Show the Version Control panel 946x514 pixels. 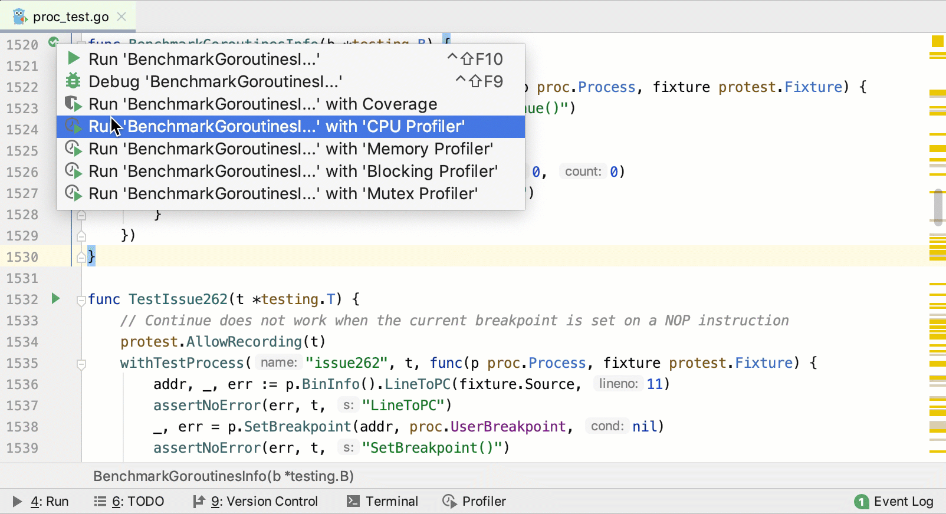pos(256,501)
